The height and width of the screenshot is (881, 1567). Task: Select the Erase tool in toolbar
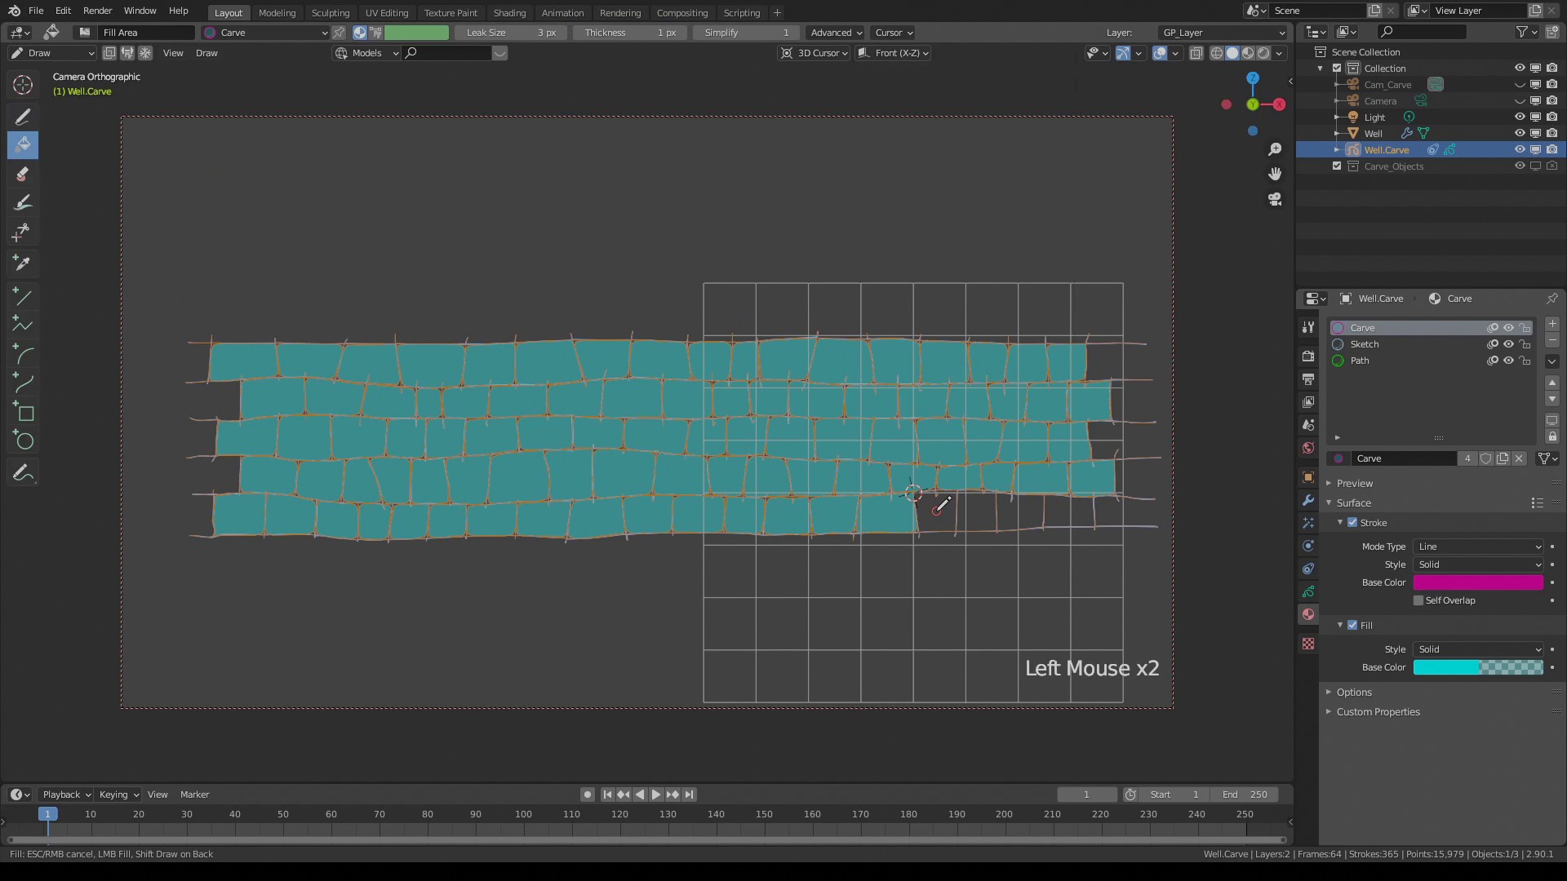pos(23,174)
